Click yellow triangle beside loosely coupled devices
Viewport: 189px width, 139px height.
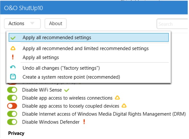(124, 106)
